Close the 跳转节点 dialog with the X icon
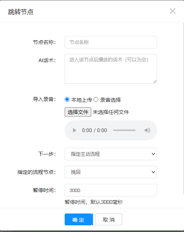Screen dimensions: 184x232 173,11
